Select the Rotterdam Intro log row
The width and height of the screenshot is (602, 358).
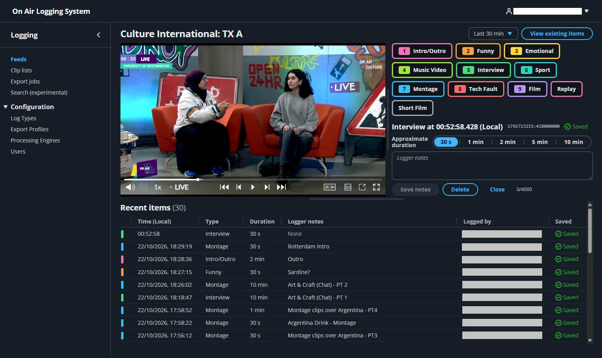pyautogui.click(x=354, y=246)
